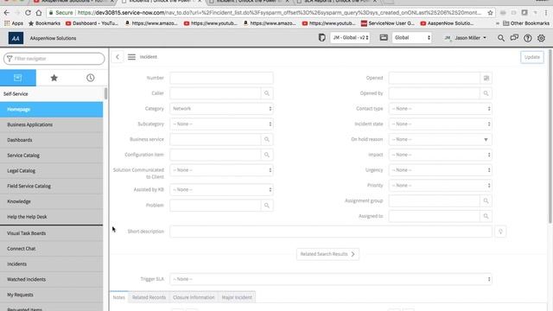Click the browser back arrow
This screenshot has width=553, height=311.
(x=7, y=13)
